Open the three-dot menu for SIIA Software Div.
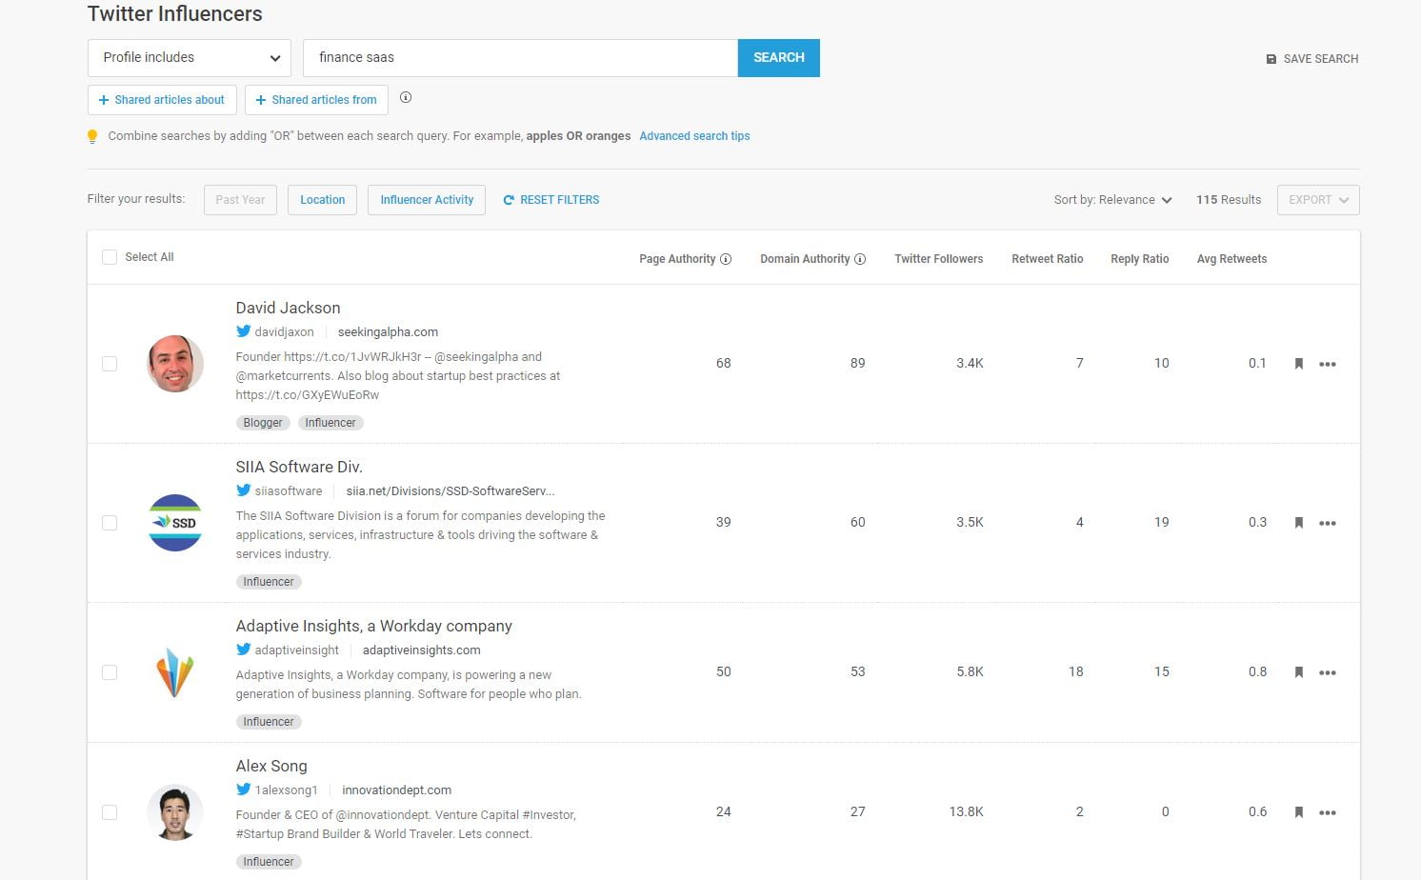 [1328, 523]
